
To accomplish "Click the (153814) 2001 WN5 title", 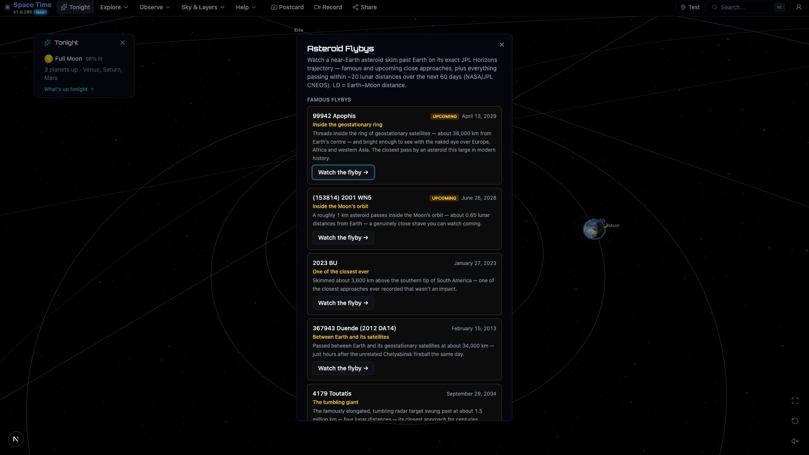I will [342, 198].
